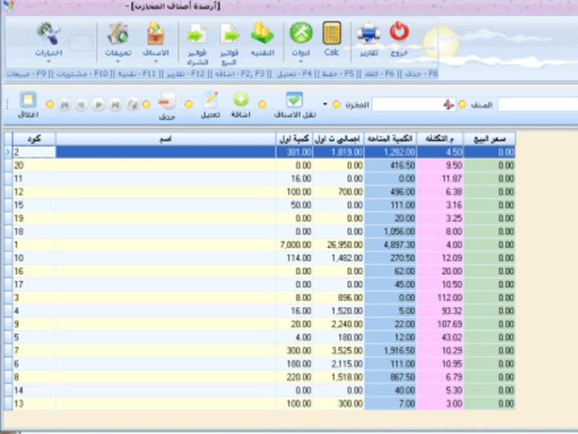Go to the last record navigation button
The height and width of the screenshot is (434, 578).
116,105
